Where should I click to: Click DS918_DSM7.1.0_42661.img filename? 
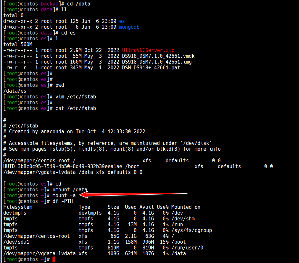(x=157, y=62)
